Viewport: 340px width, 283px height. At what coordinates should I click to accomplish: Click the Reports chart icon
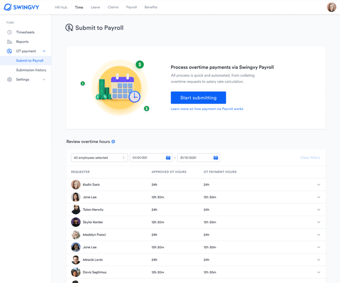click(9, 41)
